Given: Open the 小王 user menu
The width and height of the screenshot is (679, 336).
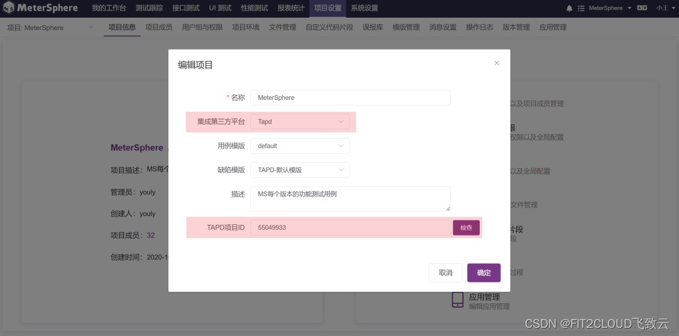Looking at the screenshot, I should tap(665, 8).
